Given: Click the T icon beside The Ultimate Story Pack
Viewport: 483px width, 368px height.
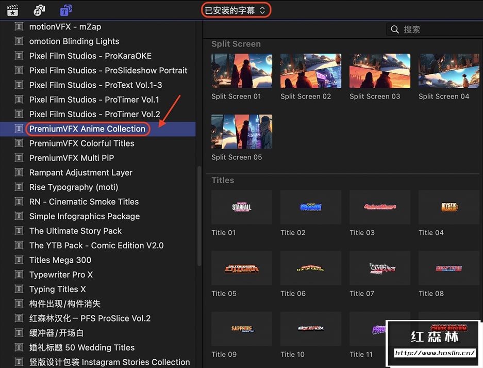Looking at the screenshot, I should pyautogui.click(x=19, y=230).
